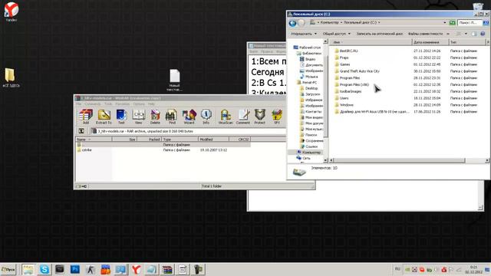Launch the Wizard in WinRAR toolbar
491x276 pixels.
tap(189, 117)
